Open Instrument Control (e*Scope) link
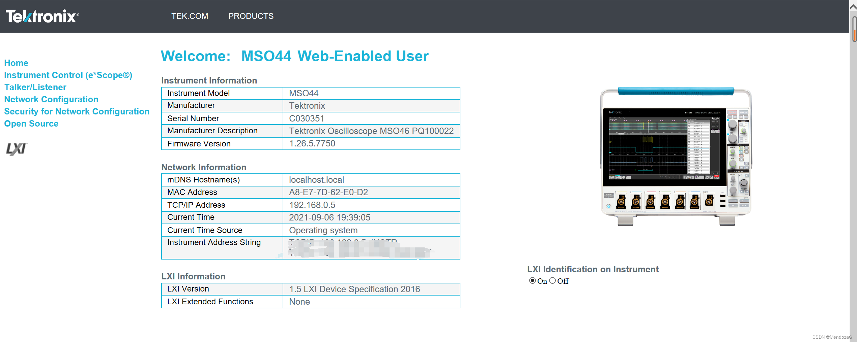The width and height of the screenshot is (857, 342). (68, 75)
